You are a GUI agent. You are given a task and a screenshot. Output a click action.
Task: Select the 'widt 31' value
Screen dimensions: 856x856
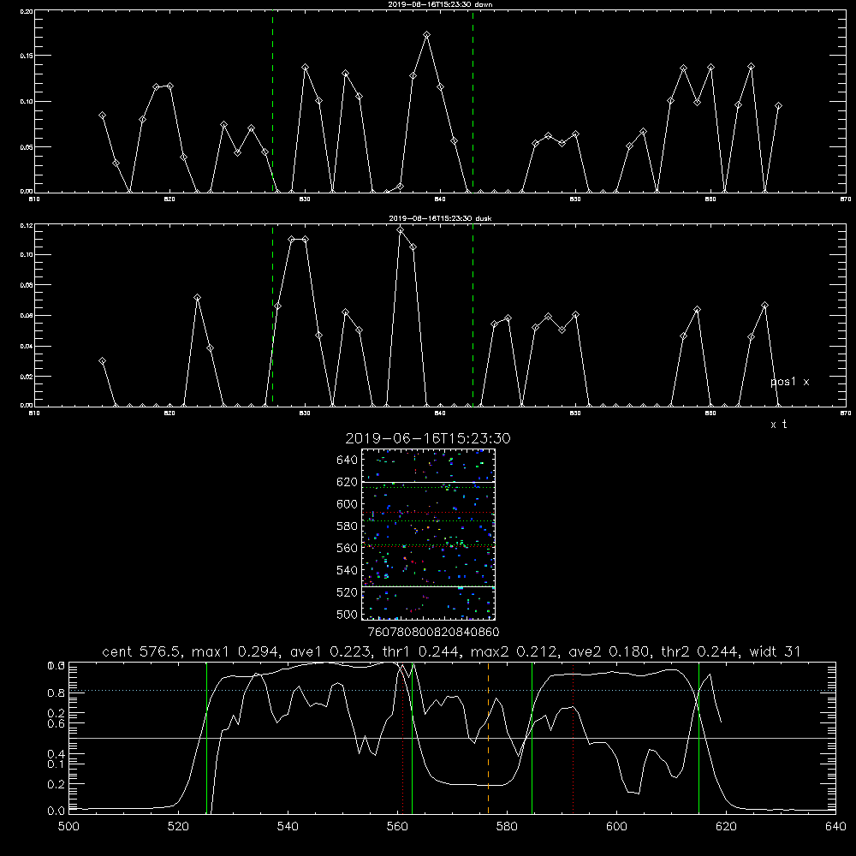776,651
